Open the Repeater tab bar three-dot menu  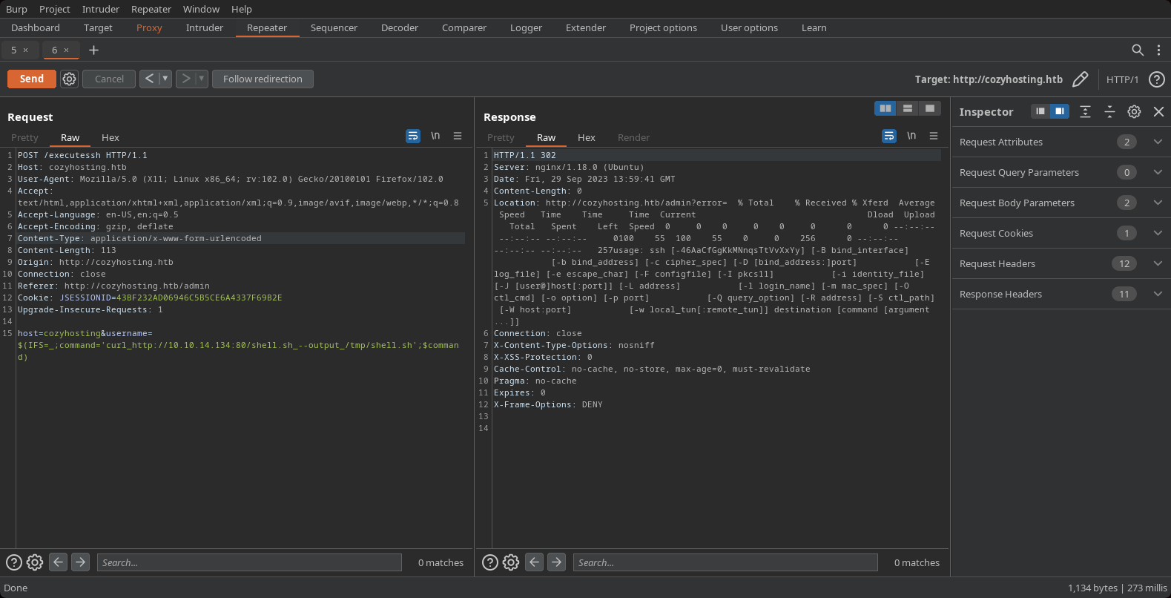pos(1158,50)
